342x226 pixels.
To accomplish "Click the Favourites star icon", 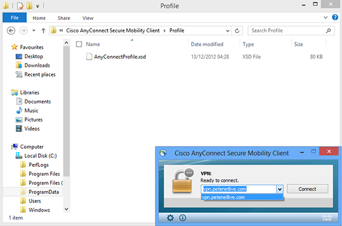I will (x=14, y=47).
